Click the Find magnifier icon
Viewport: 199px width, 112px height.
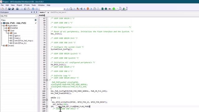click(x=71, y=9)
